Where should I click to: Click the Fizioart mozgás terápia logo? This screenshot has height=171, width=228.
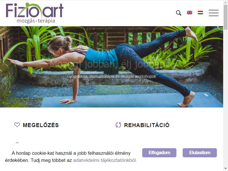(34, 13)
